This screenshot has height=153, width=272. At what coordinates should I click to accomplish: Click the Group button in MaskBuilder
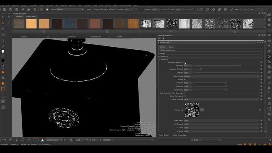point(162,47)
